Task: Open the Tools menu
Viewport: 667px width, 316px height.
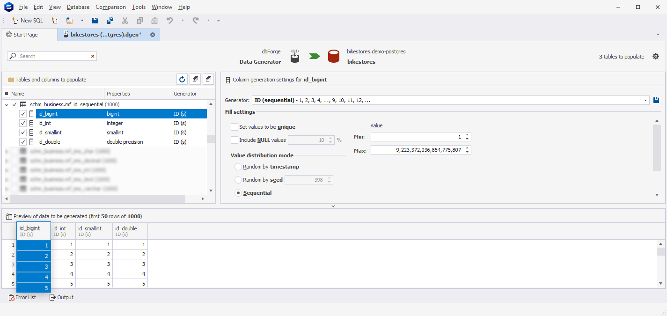Action: click(x=139, y=7)
